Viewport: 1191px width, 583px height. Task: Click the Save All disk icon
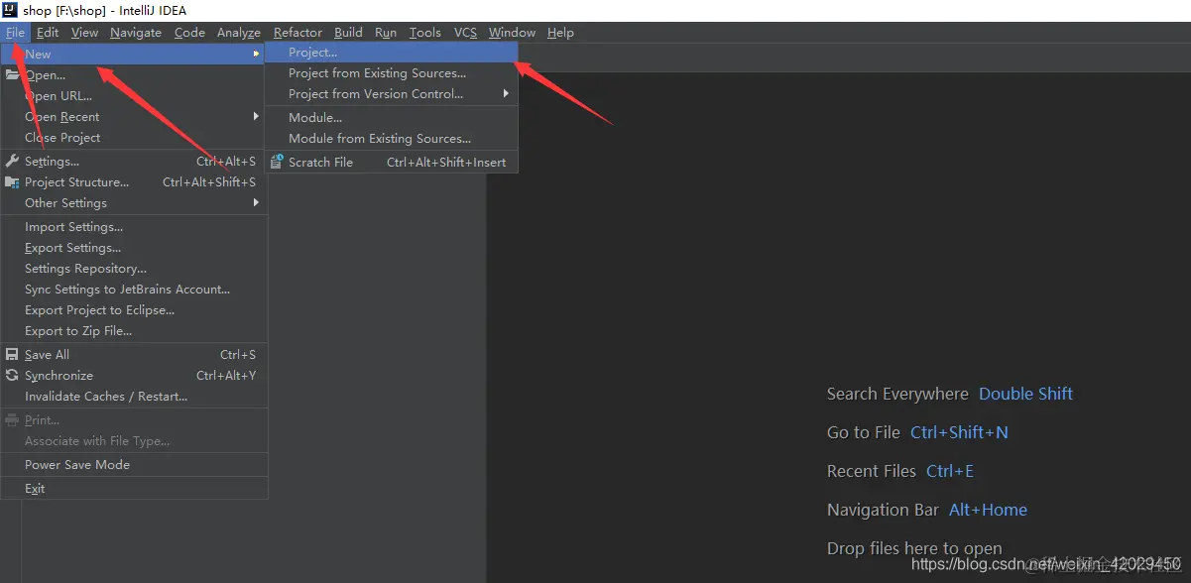click(12, 354)
